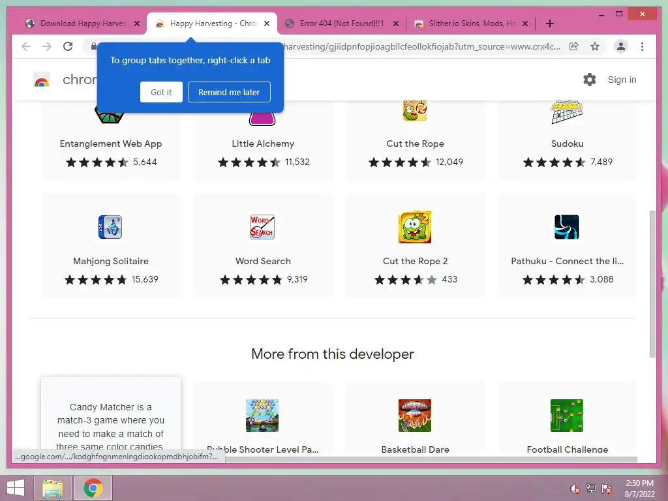Open the Basketball Dare icon
Viewport: 668px width, 501px height.
(x=415, y=416)
